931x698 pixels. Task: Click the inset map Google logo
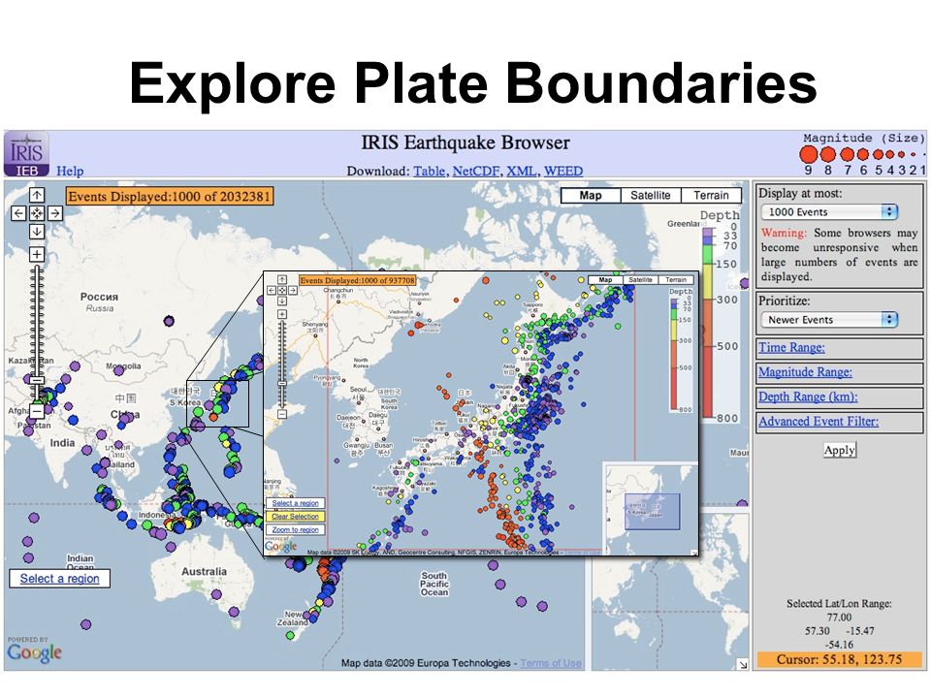pyautogui.click(x=281, y=546)
